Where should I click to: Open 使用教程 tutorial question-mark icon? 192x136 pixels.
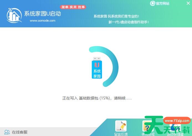(x=148, y=126)
